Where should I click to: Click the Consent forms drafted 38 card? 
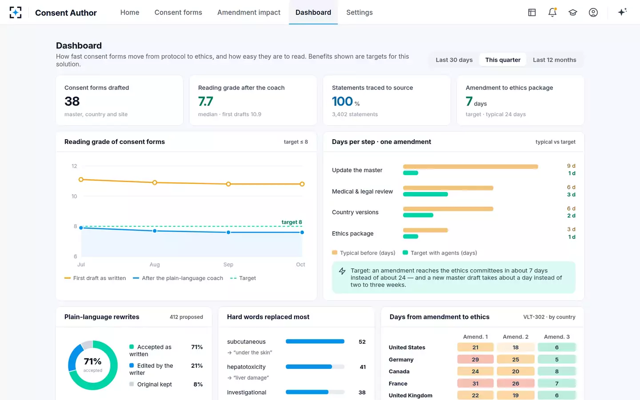tap(120, 100)
